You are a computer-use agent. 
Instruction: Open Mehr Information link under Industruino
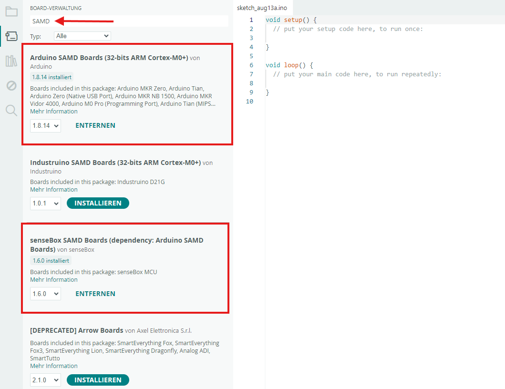click(53, 190)
